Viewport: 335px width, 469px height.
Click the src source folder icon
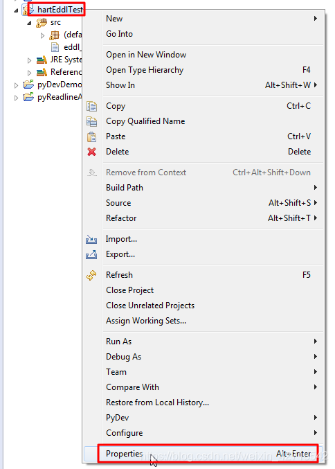tap(42, 22)
